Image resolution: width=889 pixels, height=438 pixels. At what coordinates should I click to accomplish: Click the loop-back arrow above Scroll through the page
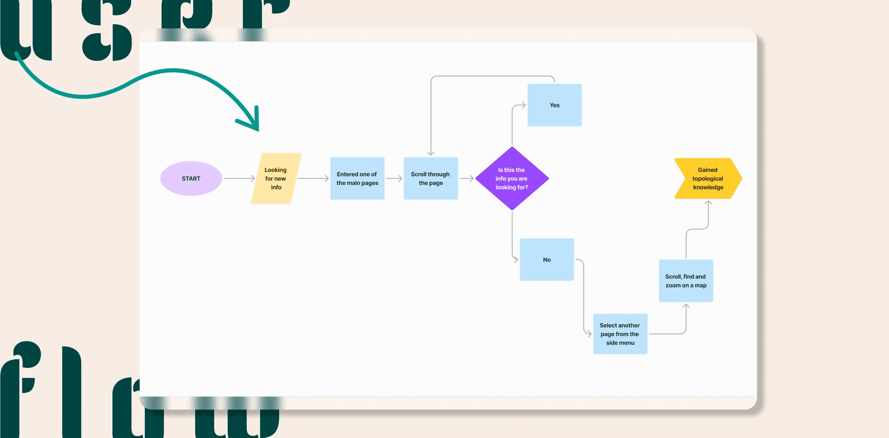point(431,152)
